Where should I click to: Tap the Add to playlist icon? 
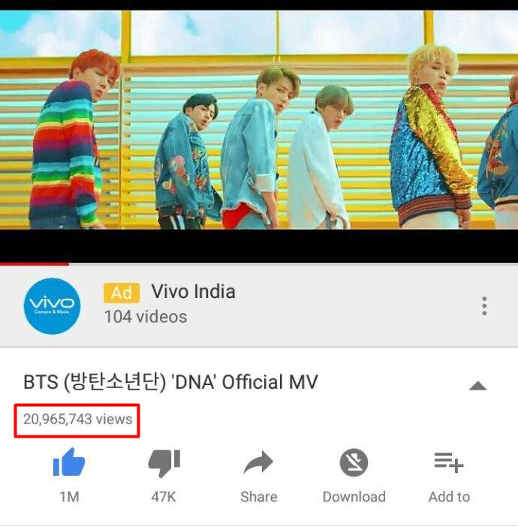[449, 462]
